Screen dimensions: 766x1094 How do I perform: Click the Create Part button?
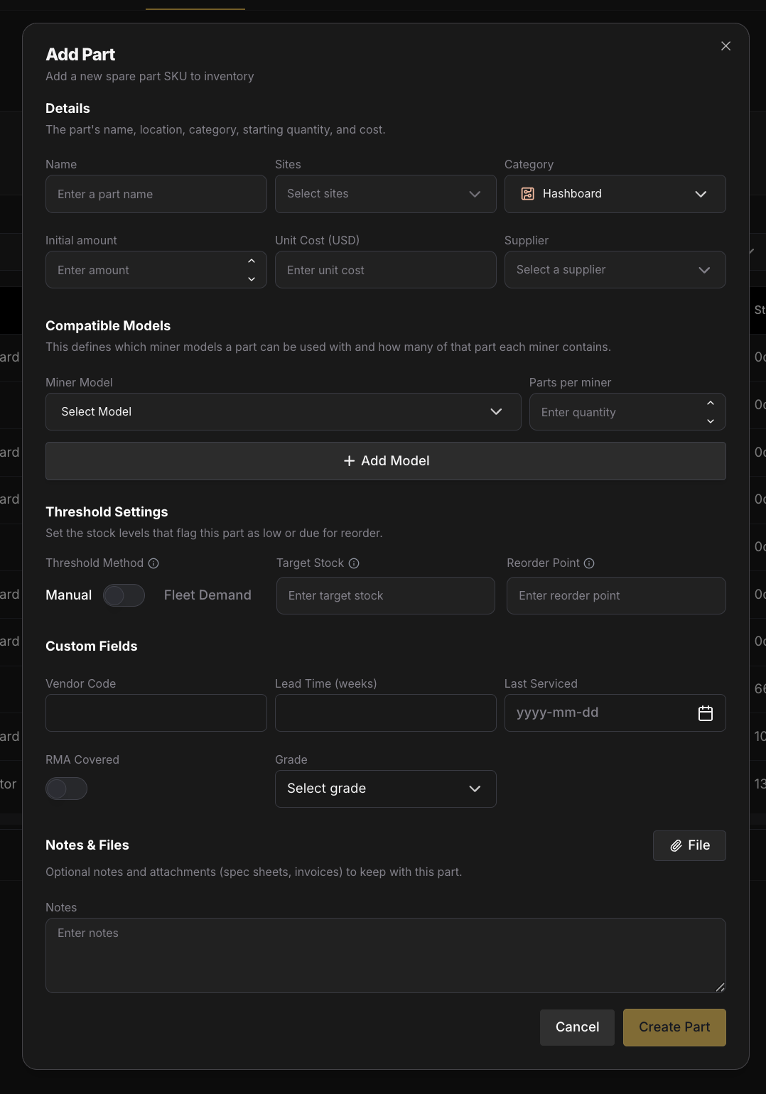click(x=674, y=1027)
